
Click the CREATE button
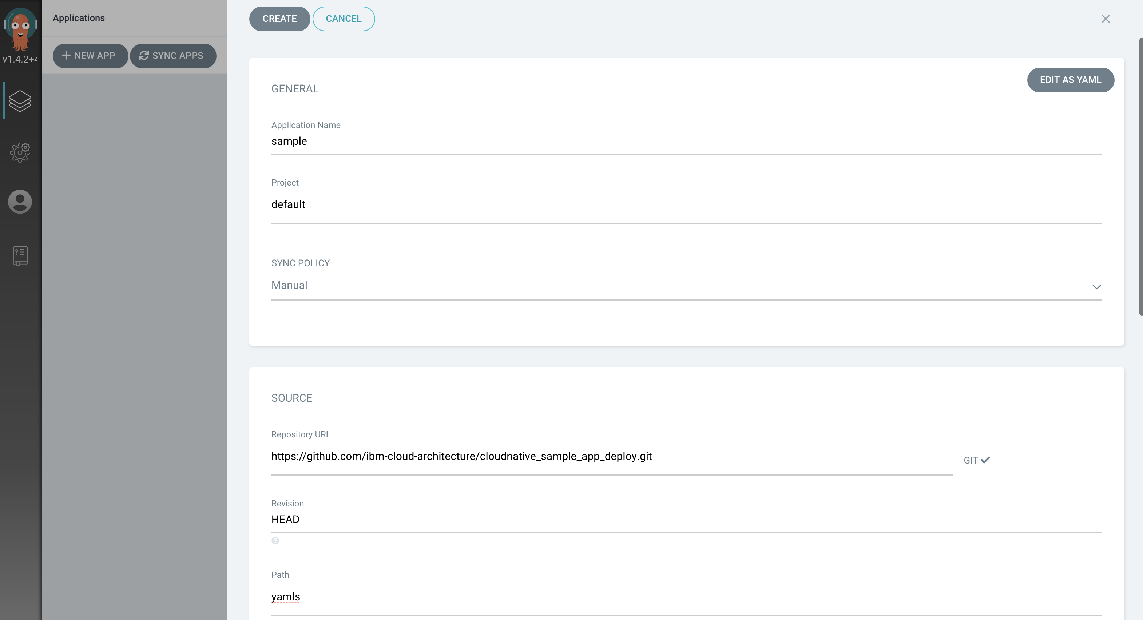pos(279,19)
